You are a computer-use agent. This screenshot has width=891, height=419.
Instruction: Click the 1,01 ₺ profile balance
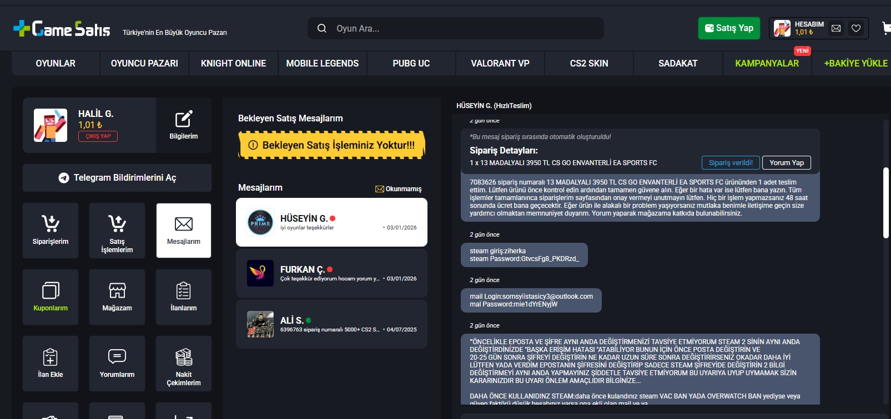[x=90, y=125]
